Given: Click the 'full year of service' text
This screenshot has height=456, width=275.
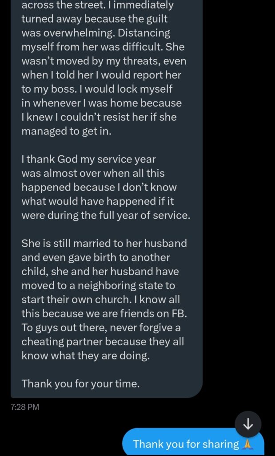Looking at the screenshot, I should pyautogui.click(x=142, y=216).
